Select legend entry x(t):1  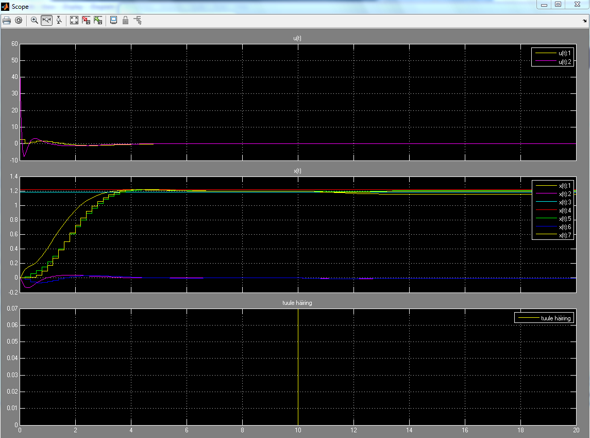coord(553,186)
